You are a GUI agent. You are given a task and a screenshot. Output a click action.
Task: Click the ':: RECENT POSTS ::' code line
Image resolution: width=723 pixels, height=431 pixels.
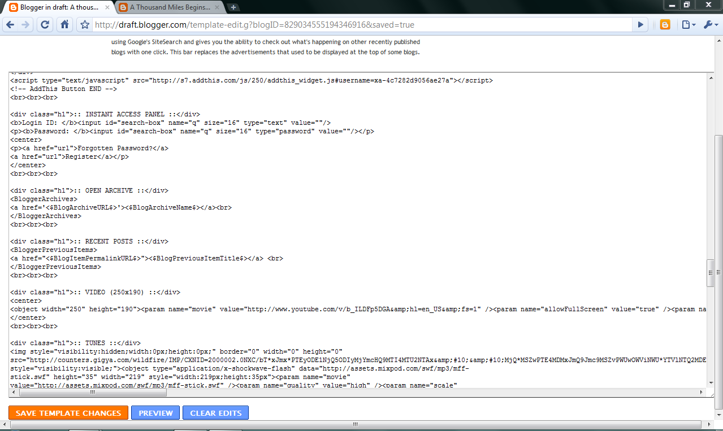pos(89,241)
